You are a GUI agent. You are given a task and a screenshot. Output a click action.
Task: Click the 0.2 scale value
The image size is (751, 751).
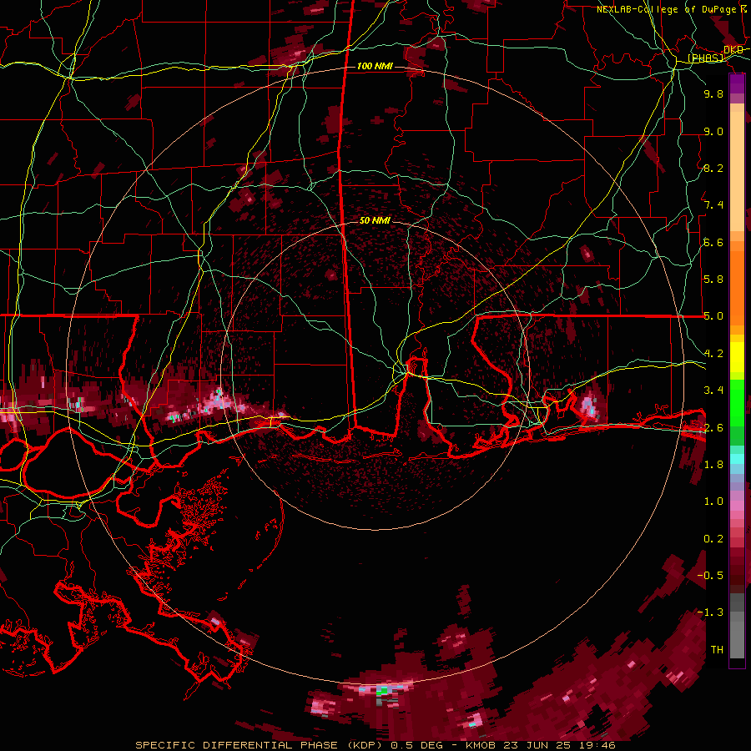pyautogui.click(x=713, y=539)
